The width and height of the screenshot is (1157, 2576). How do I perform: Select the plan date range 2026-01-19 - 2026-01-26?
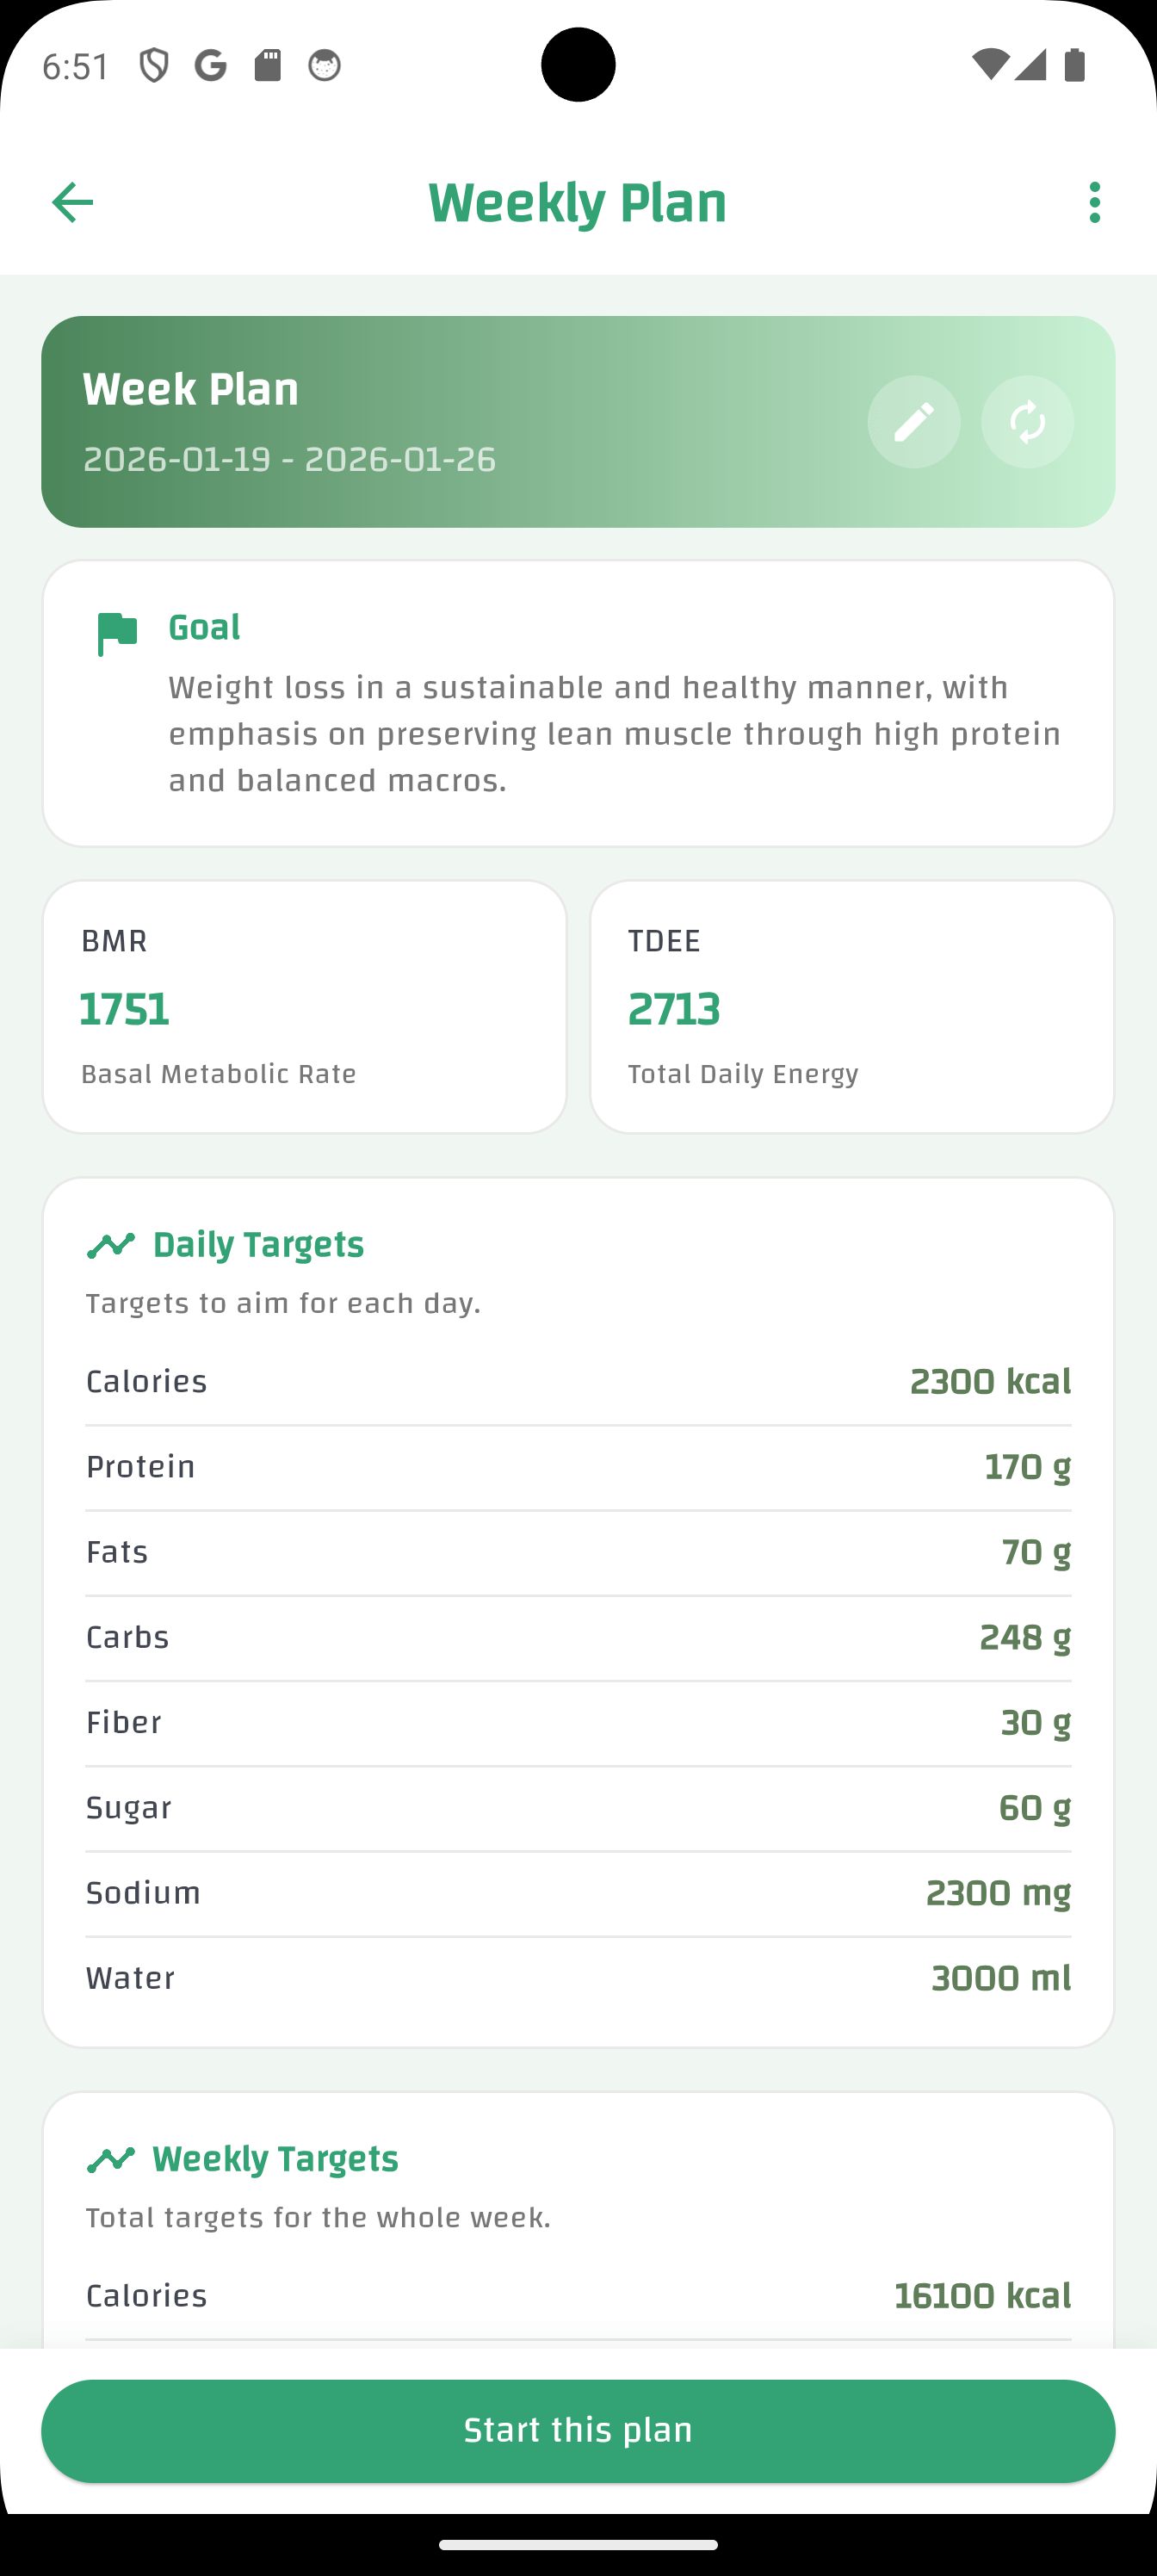(290, 460)
